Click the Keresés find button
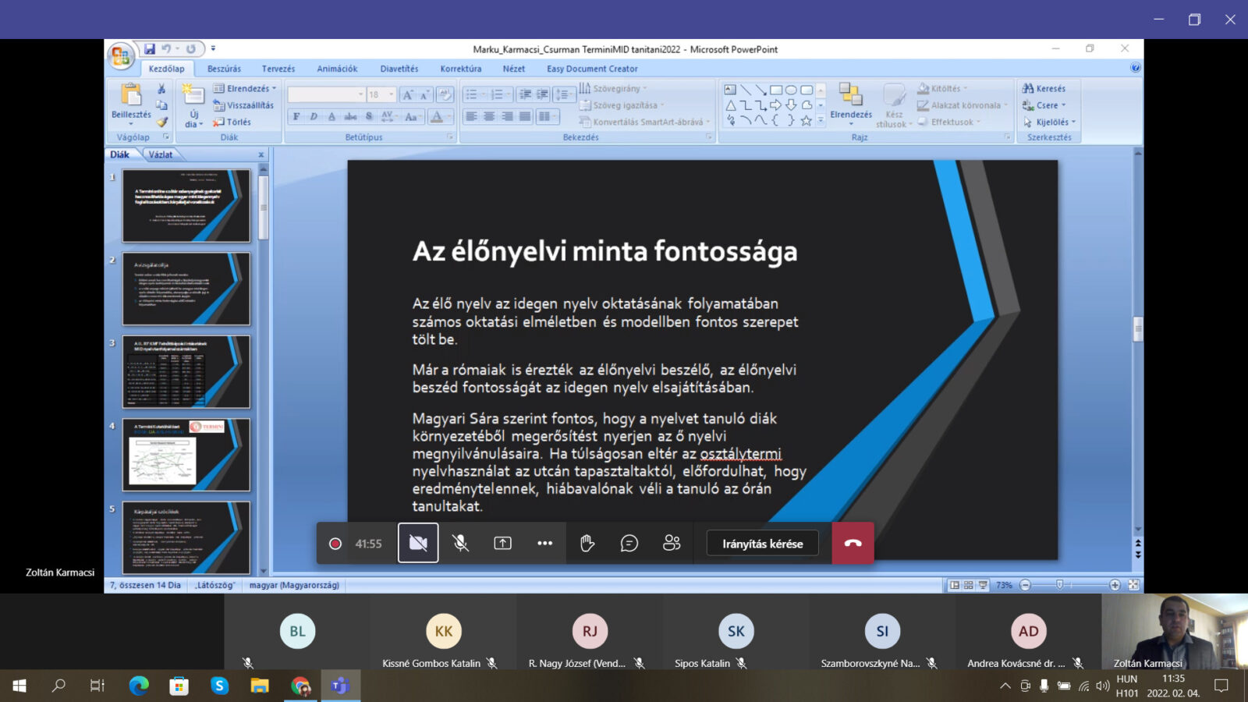Screen dimensions: 1248x702 [1044, 88]
